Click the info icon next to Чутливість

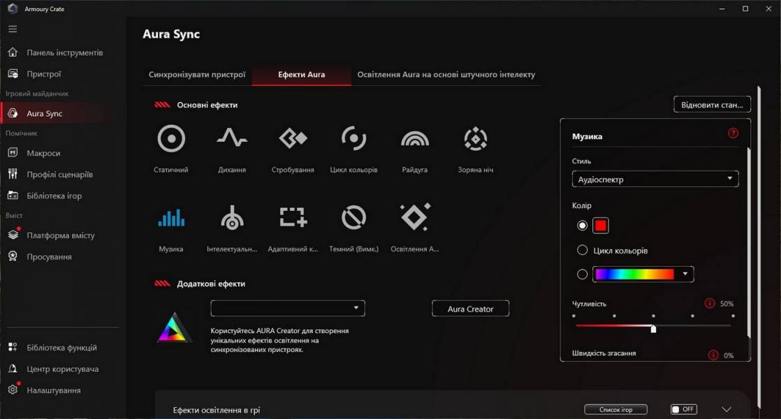click(x=710, y=303)
